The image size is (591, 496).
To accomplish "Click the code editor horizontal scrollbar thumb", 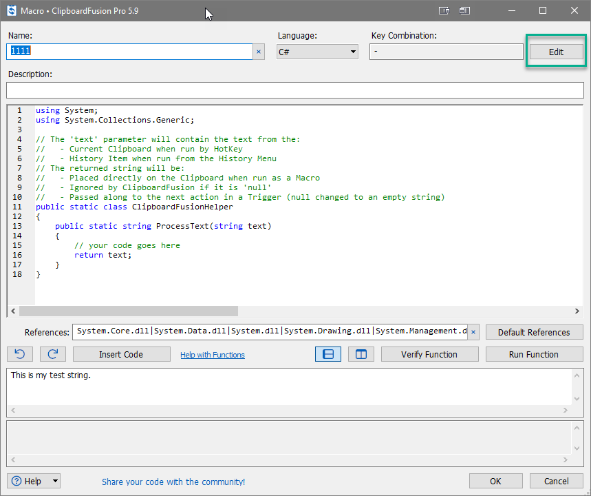I will (129, 311).
